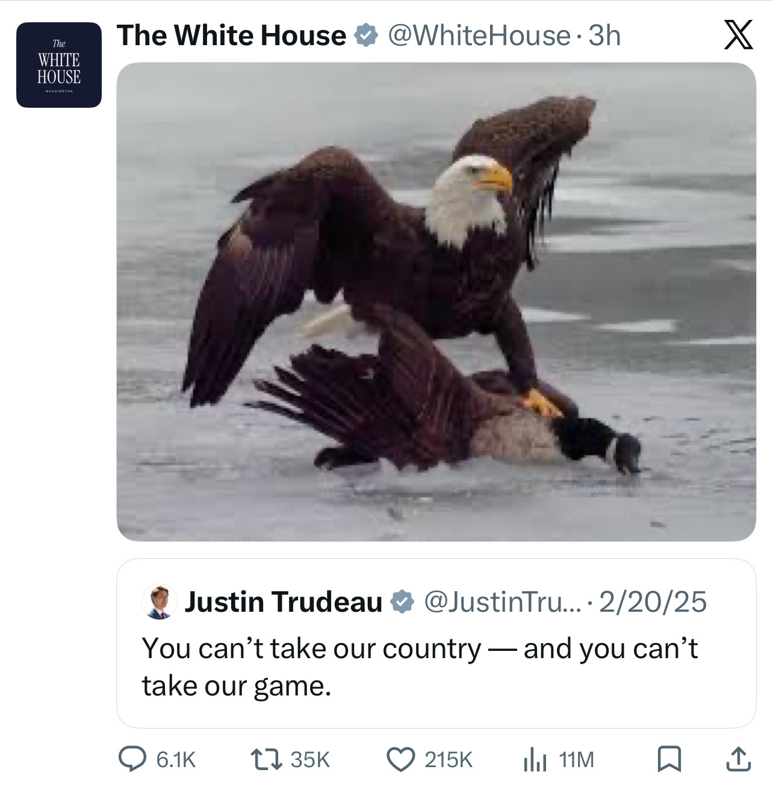Tap the share upload arrow icon
Image resolution: width=773 pixels, height=796 pixels.
pyautogui.click(x=738, y=759)
